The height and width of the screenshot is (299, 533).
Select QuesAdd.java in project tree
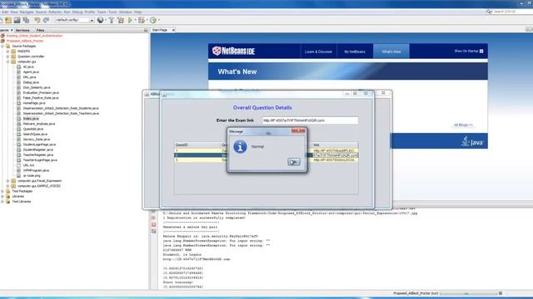33,129
